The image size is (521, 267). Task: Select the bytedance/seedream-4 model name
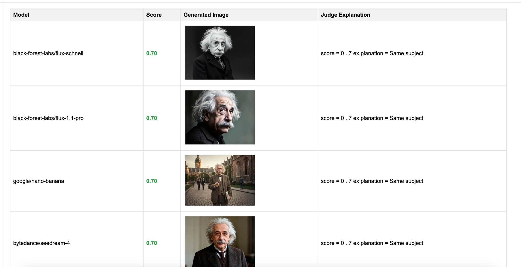41,243
